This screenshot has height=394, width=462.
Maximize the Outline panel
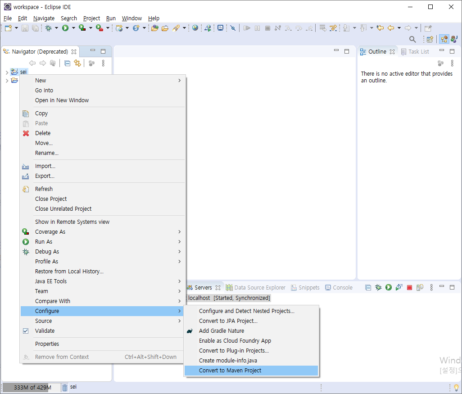452,51
